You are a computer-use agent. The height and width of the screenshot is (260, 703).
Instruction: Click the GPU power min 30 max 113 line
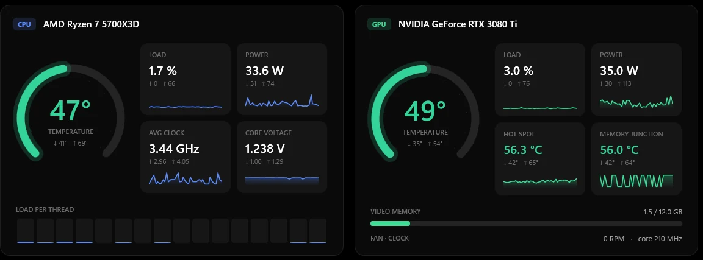point(616,83)
